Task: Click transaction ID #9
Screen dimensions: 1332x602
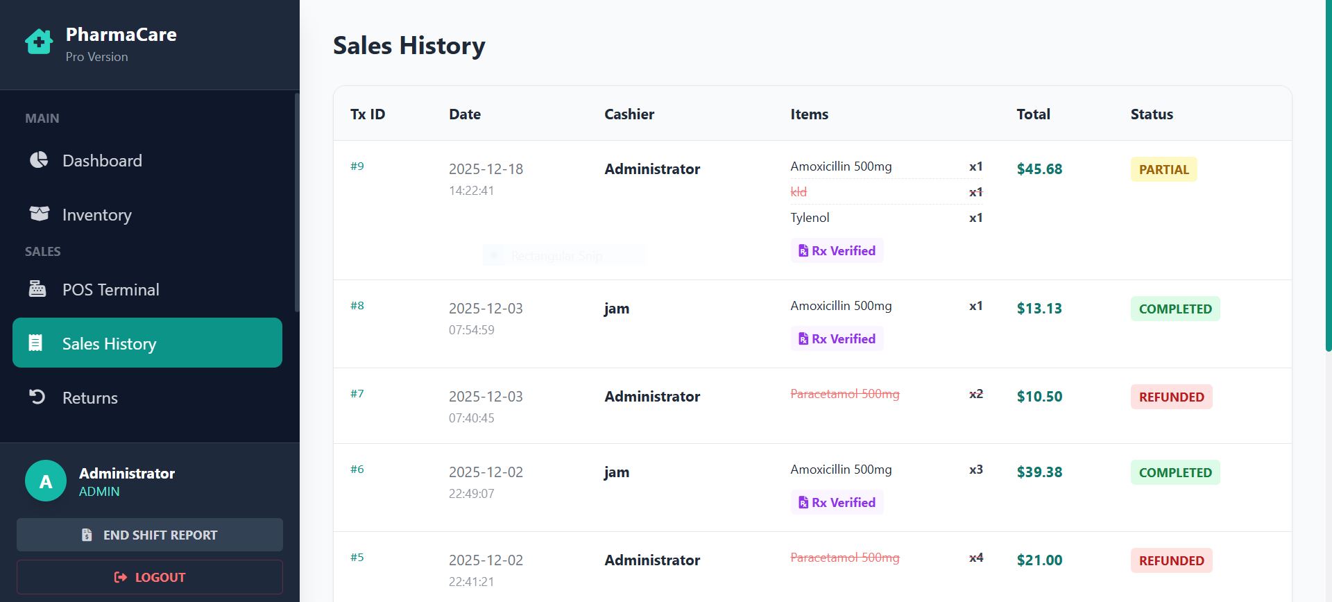Action: (357, 166)
